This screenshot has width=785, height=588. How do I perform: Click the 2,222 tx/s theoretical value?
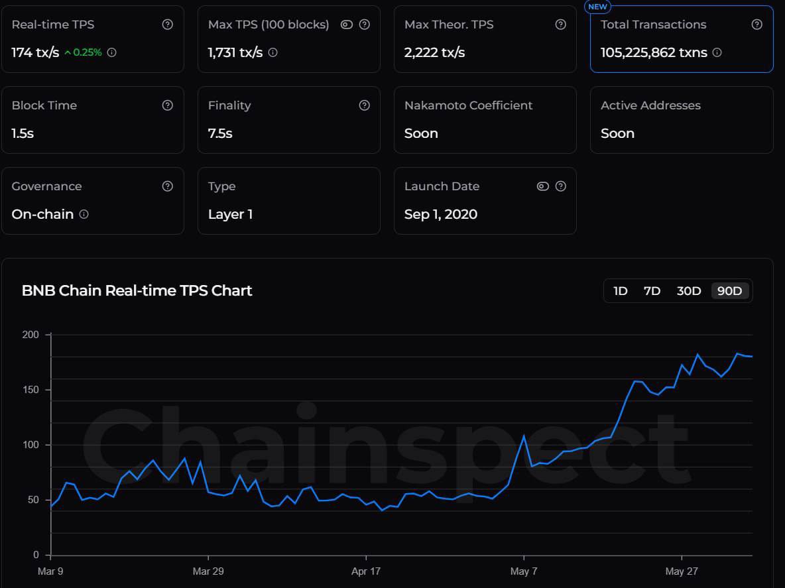[x=434, y=52]
